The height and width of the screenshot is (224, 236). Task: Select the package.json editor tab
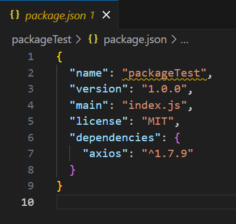[59, 15]
